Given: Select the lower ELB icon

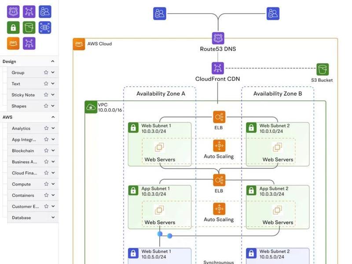Looking at the screenshot, I should pos(219,180).
